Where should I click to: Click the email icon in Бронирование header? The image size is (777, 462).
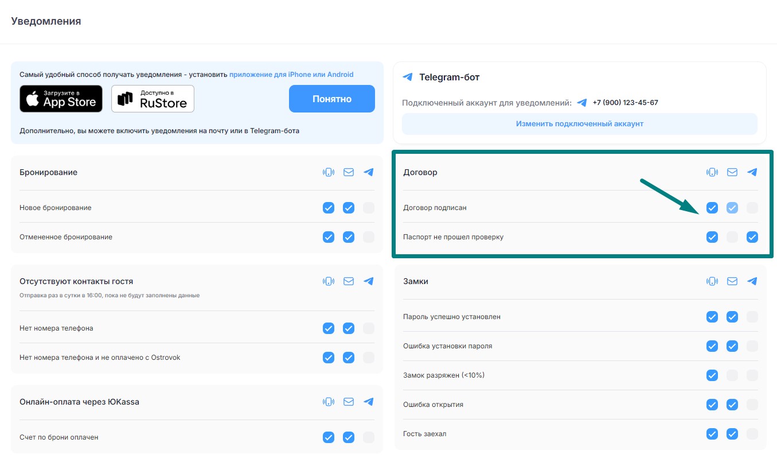tap(349, 172)
